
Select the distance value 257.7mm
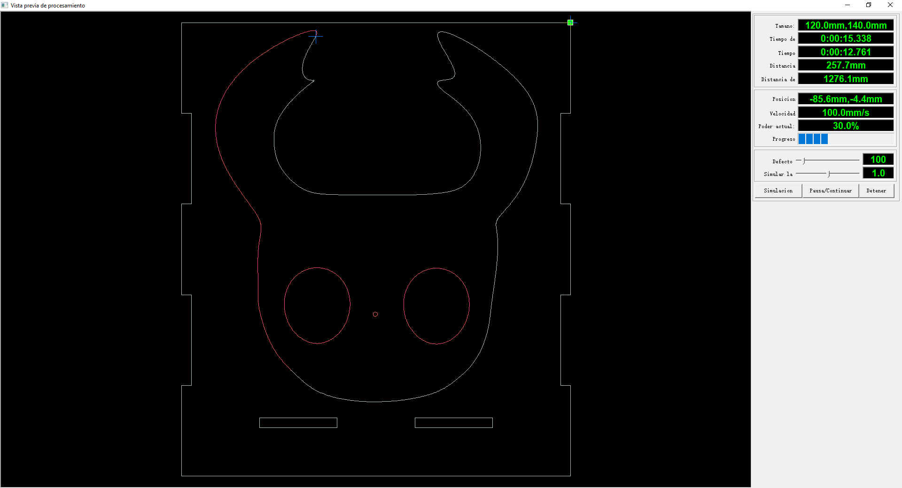tap(846, 65)
